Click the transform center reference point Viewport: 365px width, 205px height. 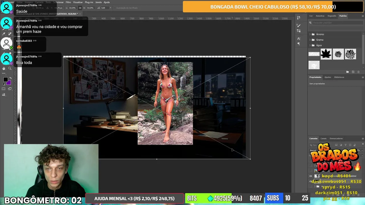(157, 108)
